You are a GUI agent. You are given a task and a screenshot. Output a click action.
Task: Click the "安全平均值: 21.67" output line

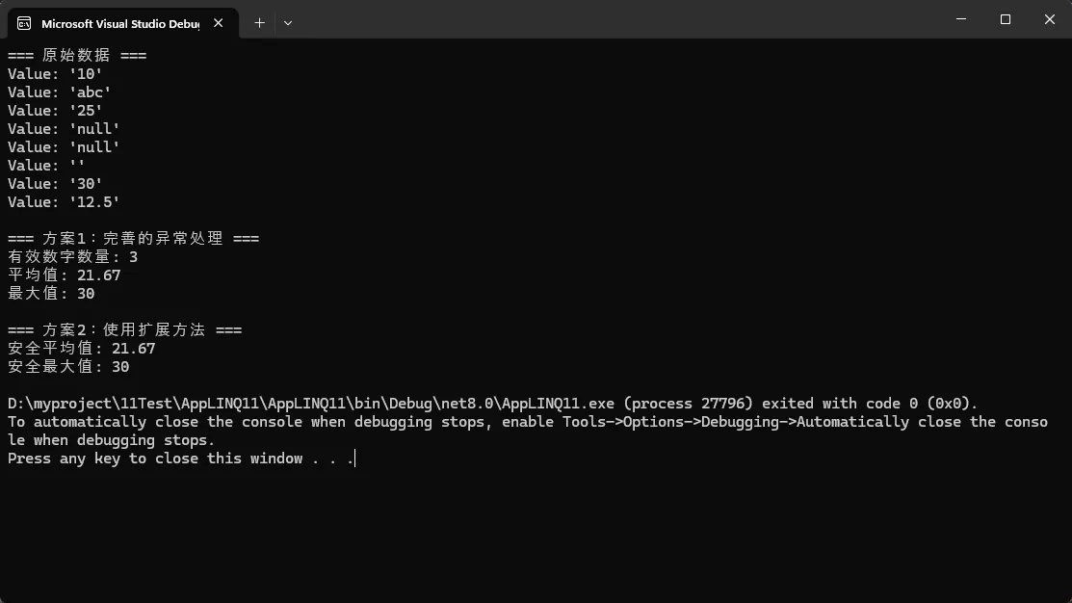[82, 348]
